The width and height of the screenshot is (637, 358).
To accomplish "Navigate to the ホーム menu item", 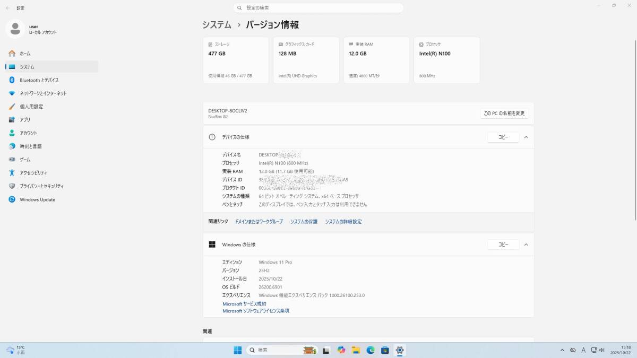I will pos(25,54).
